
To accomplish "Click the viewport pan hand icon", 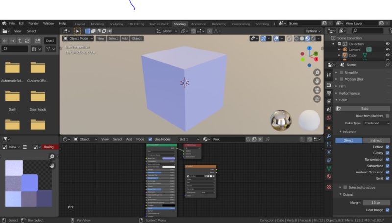I will click(317, 81).
